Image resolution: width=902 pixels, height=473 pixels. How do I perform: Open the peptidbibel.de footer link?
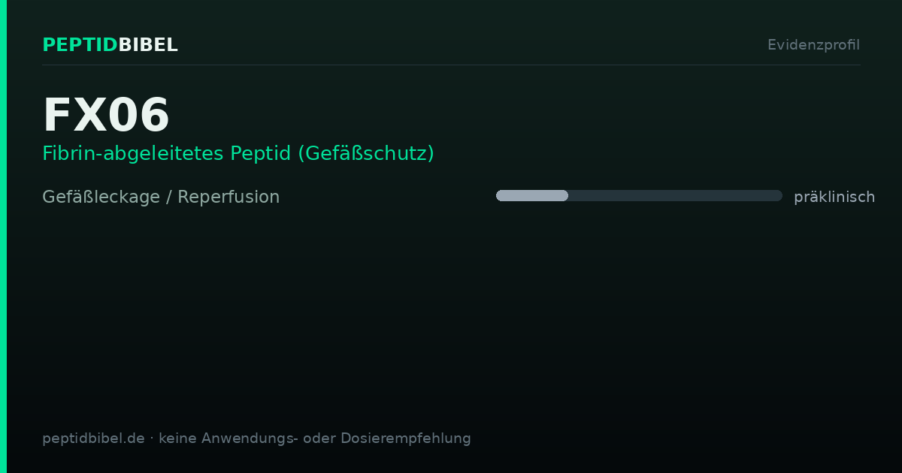tap(93, 438)
